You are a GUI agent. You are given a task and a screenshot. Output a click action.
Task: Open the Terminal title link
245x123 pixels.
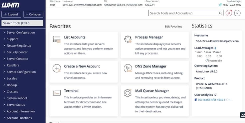[x=71, y=91]
